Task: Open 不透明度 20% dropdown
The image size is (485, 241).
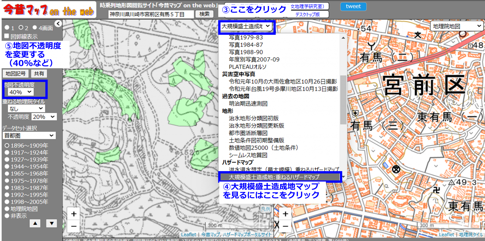Action: [44, 117]
